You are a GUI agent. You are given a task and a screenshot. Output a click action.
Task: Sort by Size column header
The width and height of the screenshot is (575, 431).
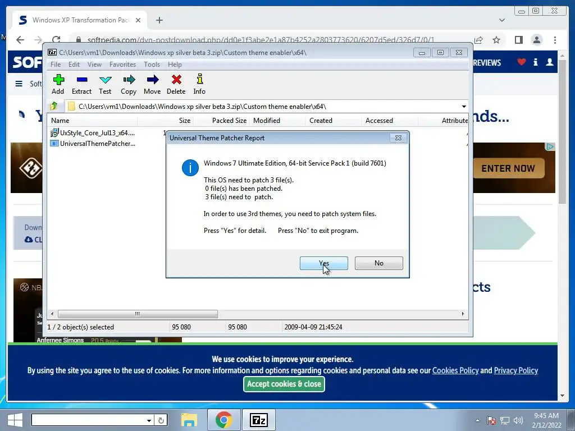coord(166,121)
